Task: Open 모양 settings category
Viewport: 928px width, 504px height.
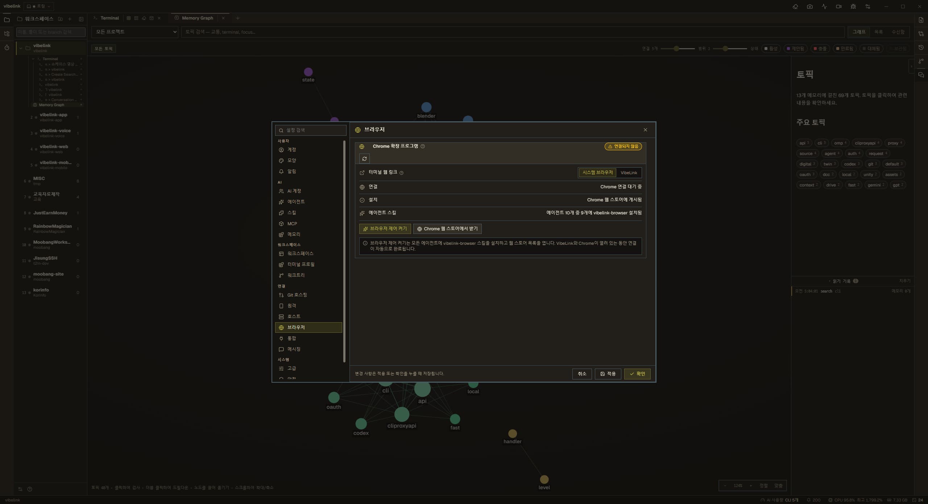Action: coord(308,161)
